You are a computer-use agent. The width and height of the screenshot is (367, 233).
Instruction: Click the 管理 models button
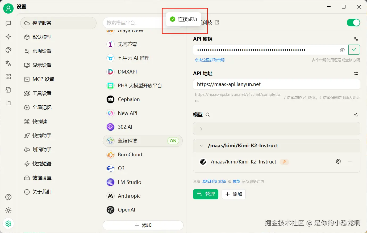[206, 194]
